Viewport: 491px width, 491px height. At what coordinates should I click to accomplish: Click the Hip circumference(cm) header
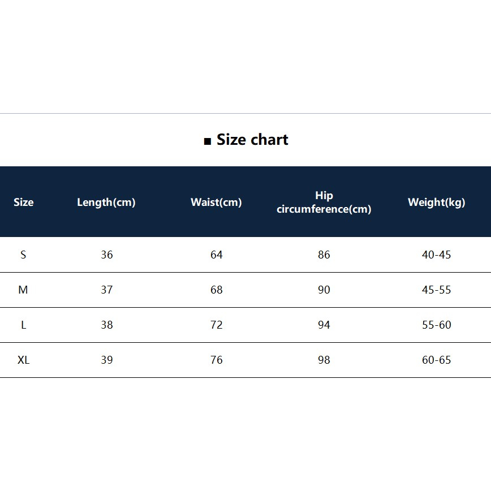point(324,203)
